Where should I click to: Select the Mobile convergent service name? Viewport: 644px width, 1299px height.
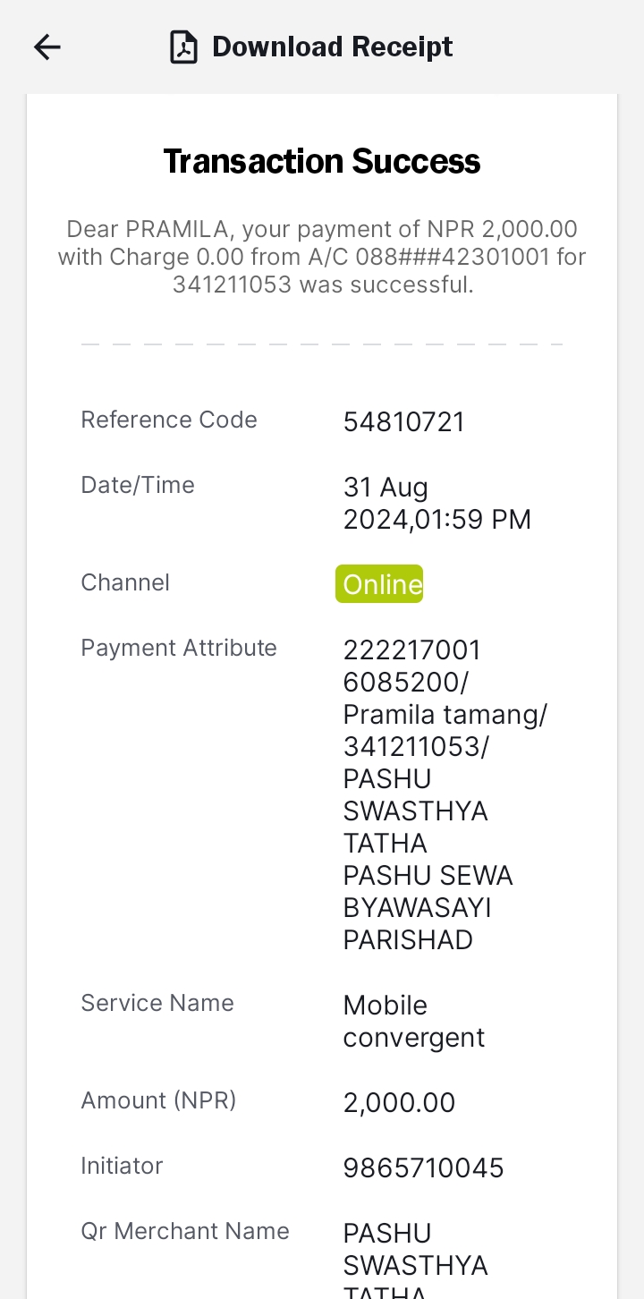[x=414, y=1022]
